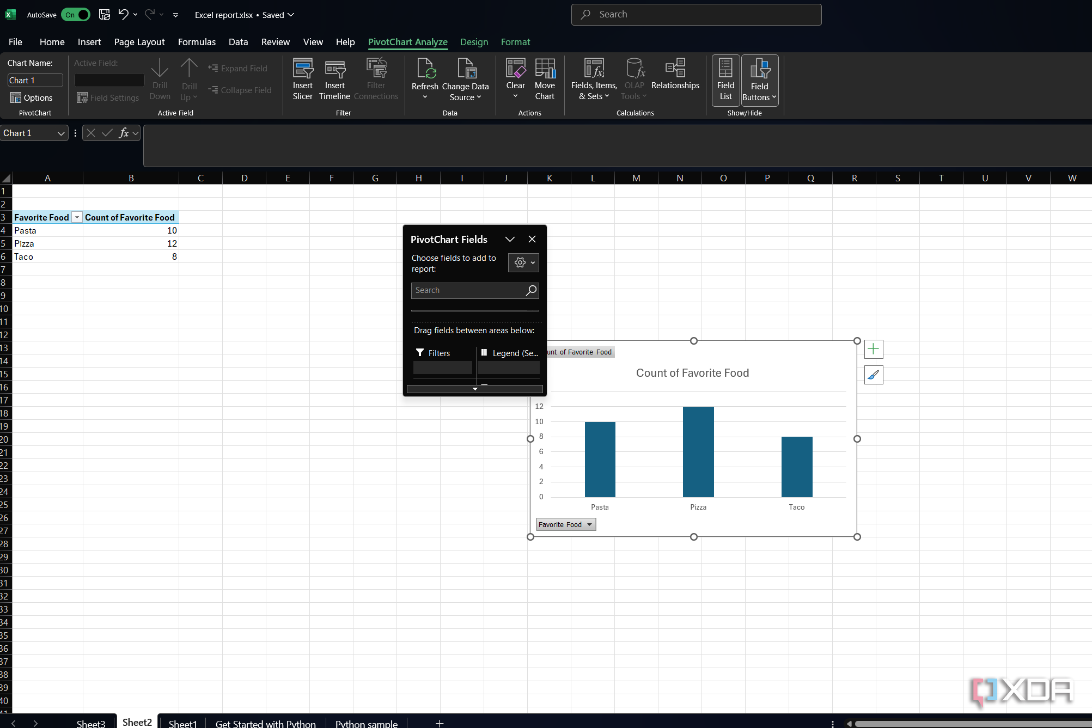Click the Chart Name field
1092x728 pixels.
35,80
